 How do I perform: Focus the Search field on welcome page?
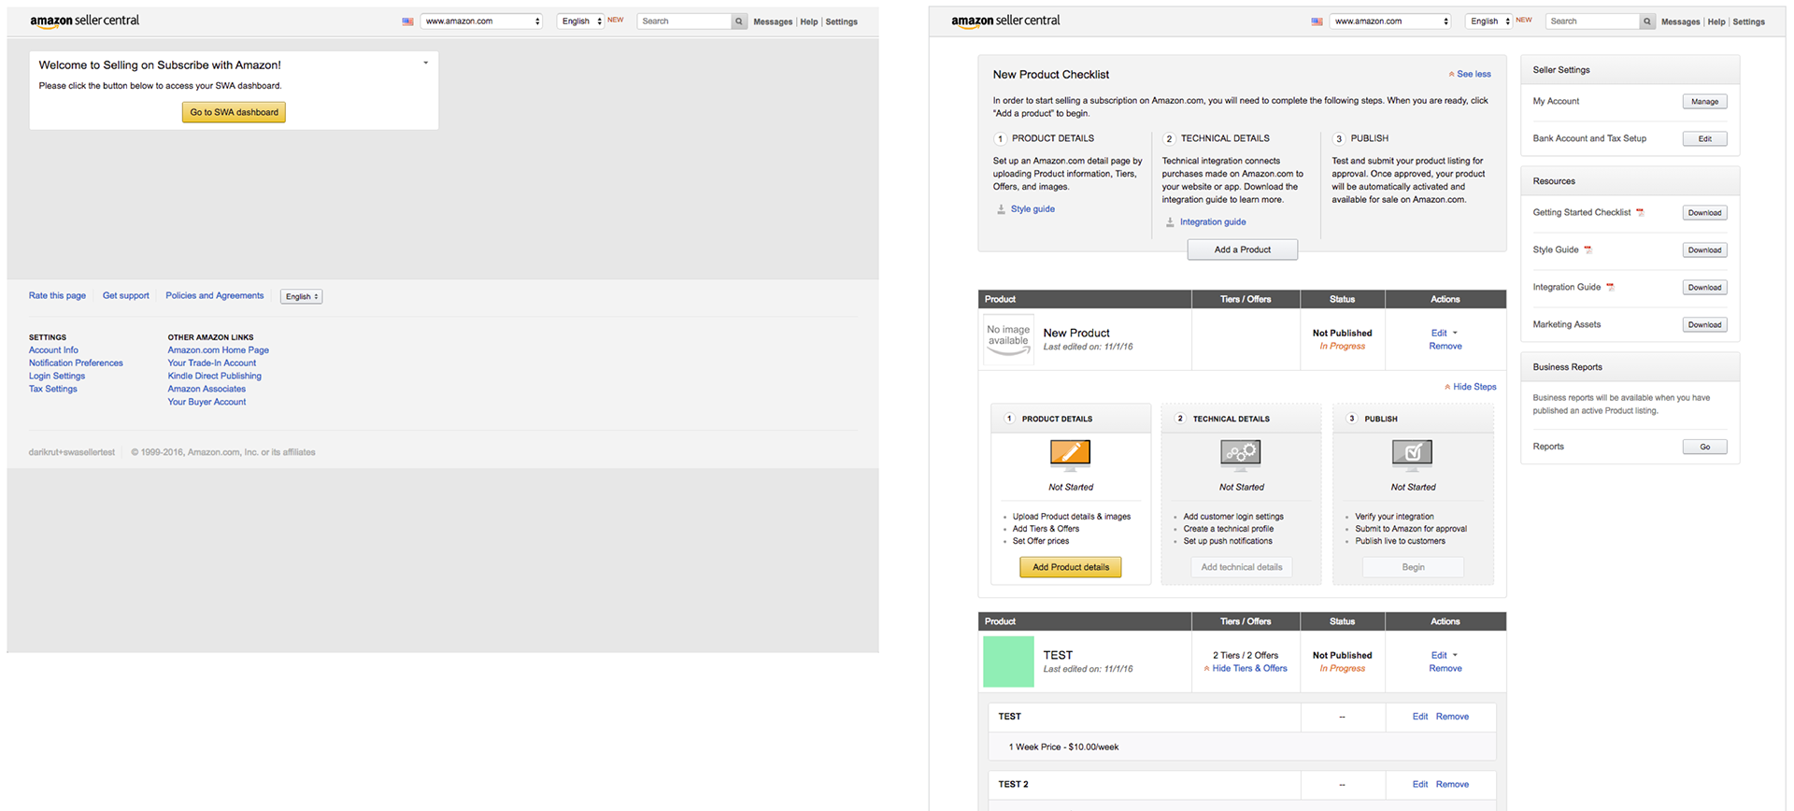(x=684, y=21)
